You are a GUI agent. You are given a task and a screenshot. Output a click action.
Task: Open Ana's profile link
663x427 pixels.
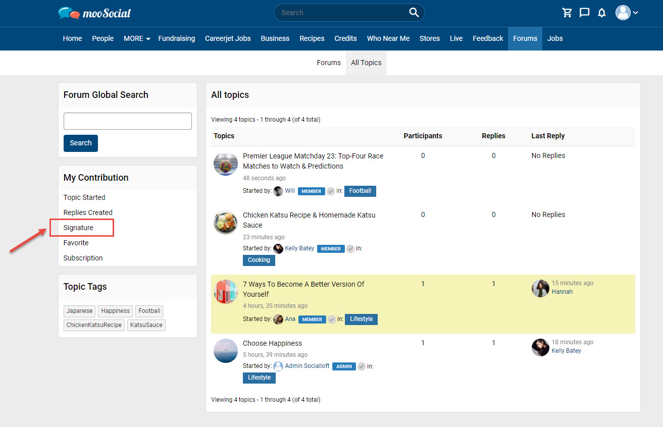290,319
